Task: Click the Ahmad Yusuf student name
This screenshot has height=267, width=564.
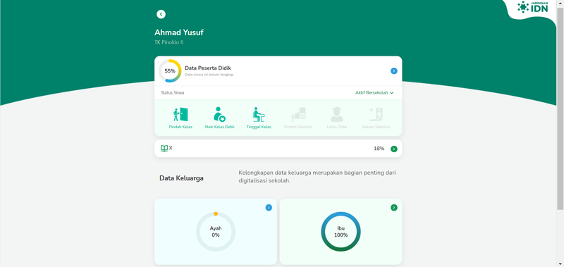Action: coord(179,32)
